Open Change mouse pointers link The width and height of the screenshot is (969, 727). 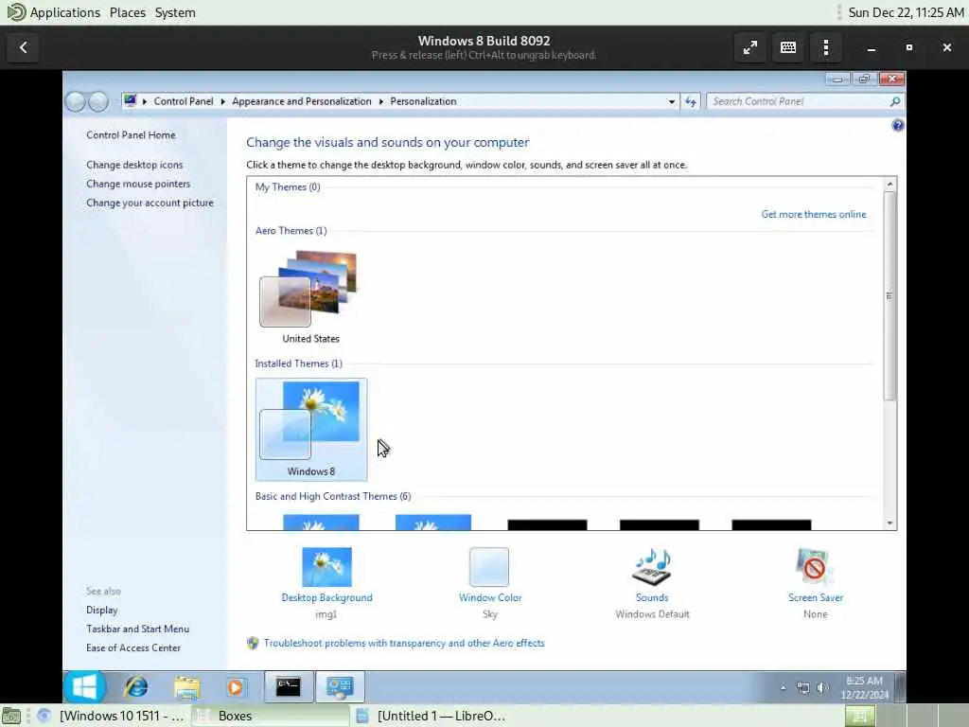coord(138,184)
